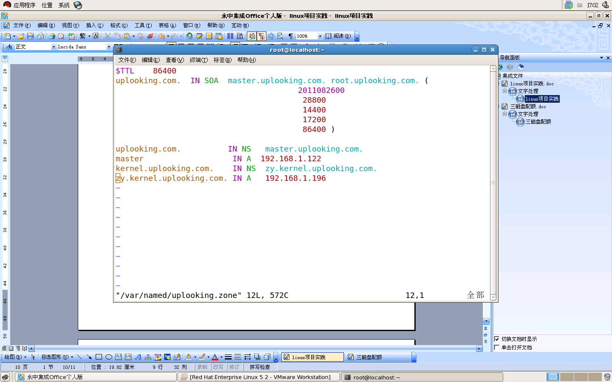Click the home icon in navigation panel

[x=521, y=67]
